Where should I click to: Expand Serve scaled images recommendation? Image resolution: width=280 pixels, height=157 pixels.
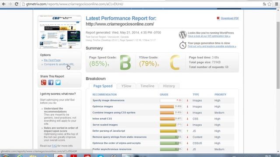pos(105,125)
